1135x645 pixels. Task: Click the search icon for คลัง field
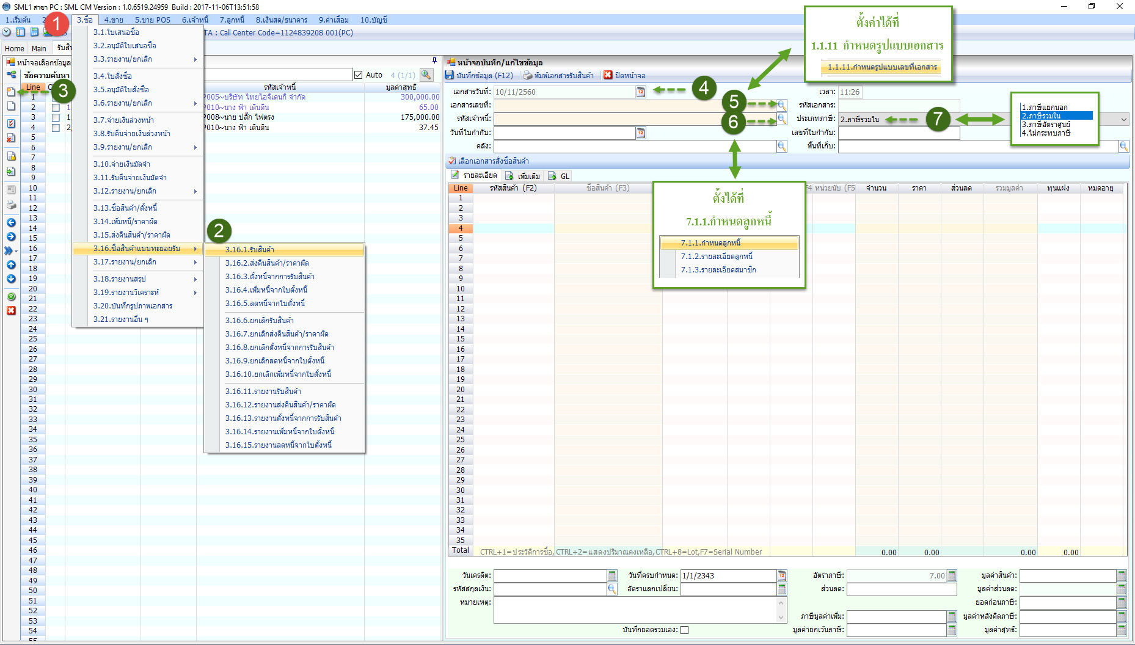coord(781,146)
